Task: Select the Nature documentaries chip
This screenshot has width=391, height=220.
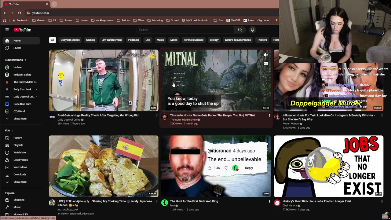Action: point(238,40)
